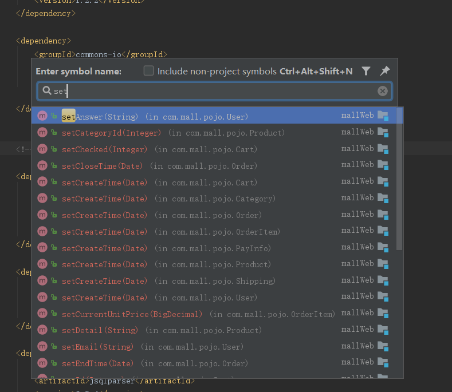Select setCategoryId(Integer) in Product
This screenshot has height=392, width=452.
[214, 133]
